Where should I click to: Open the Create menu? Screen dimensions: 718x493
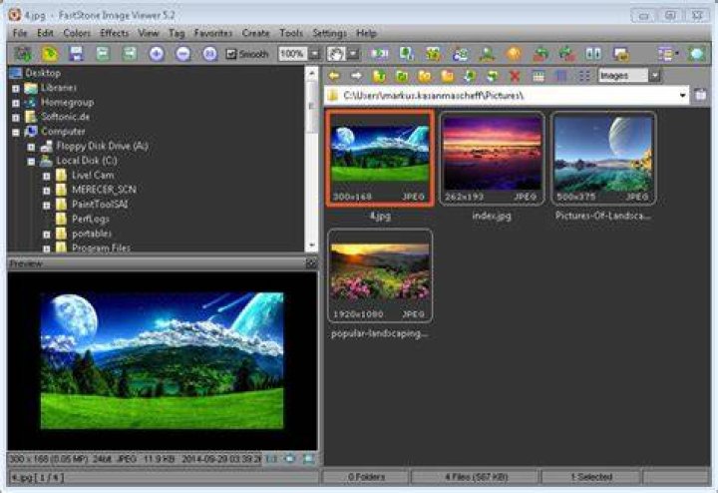click(x=255, y=33)
